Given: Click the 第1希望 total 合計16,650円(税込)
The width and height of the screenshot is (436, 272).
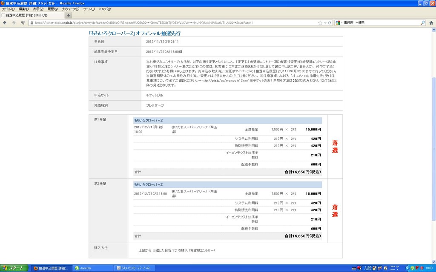Looking at the screenshot, I should 303,172.
